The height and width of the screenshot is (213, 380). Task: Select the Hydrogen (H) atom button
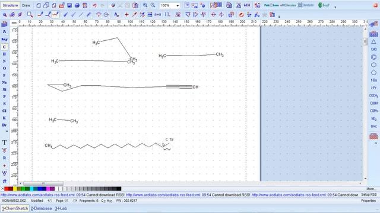4,54
